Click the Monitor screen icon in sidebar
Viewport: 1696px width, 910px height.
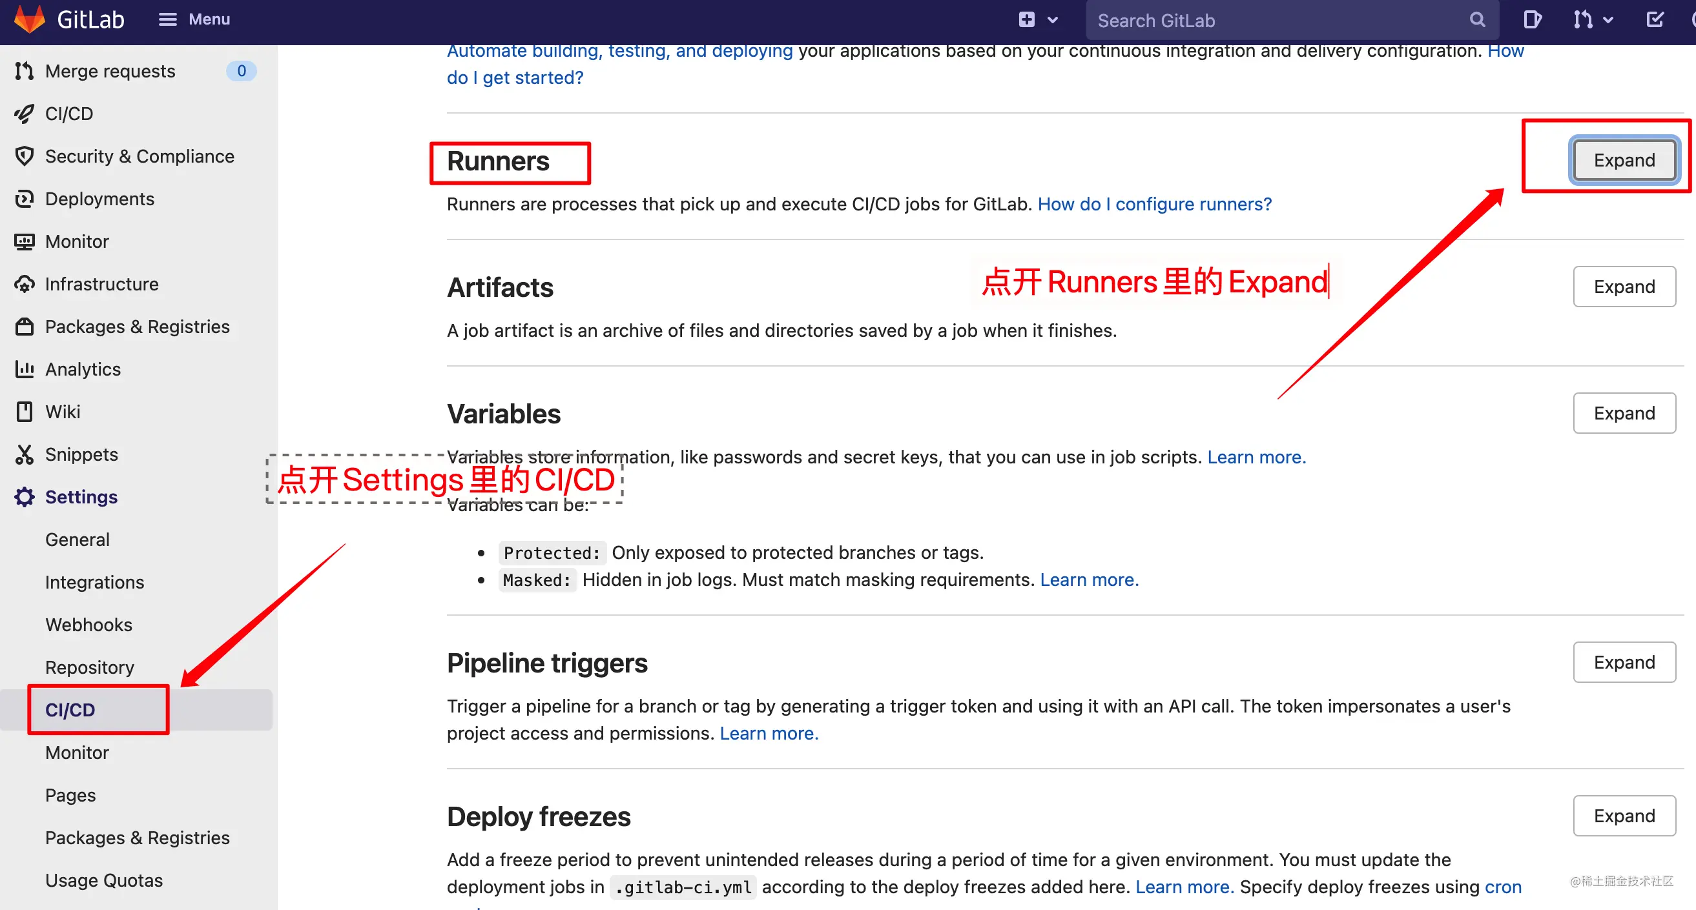(x=25, y=241)
